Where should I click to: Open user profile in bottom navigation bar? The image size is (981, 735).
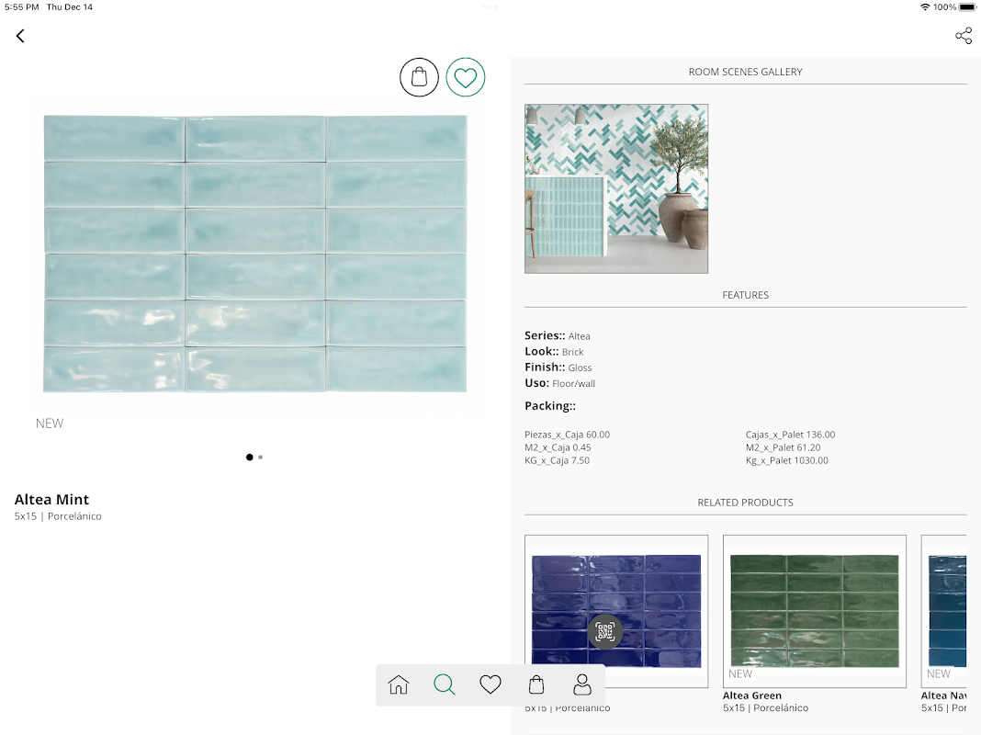[582, 684]
